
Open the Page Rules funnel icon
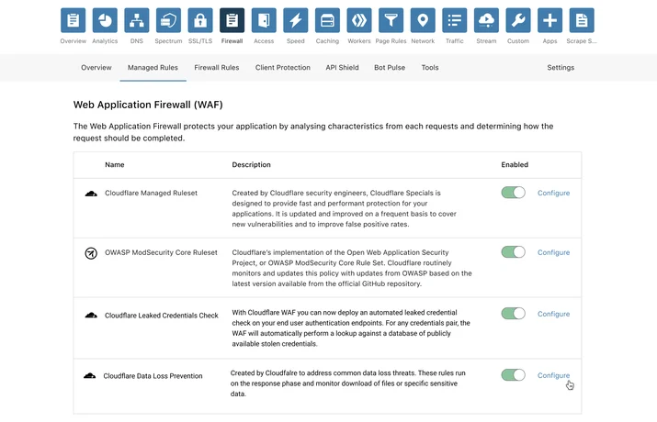tap(391, 20)
